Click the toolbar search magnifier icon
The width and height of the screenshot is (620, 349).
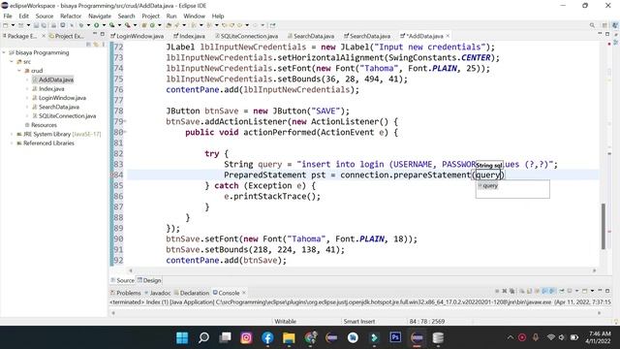592,25
